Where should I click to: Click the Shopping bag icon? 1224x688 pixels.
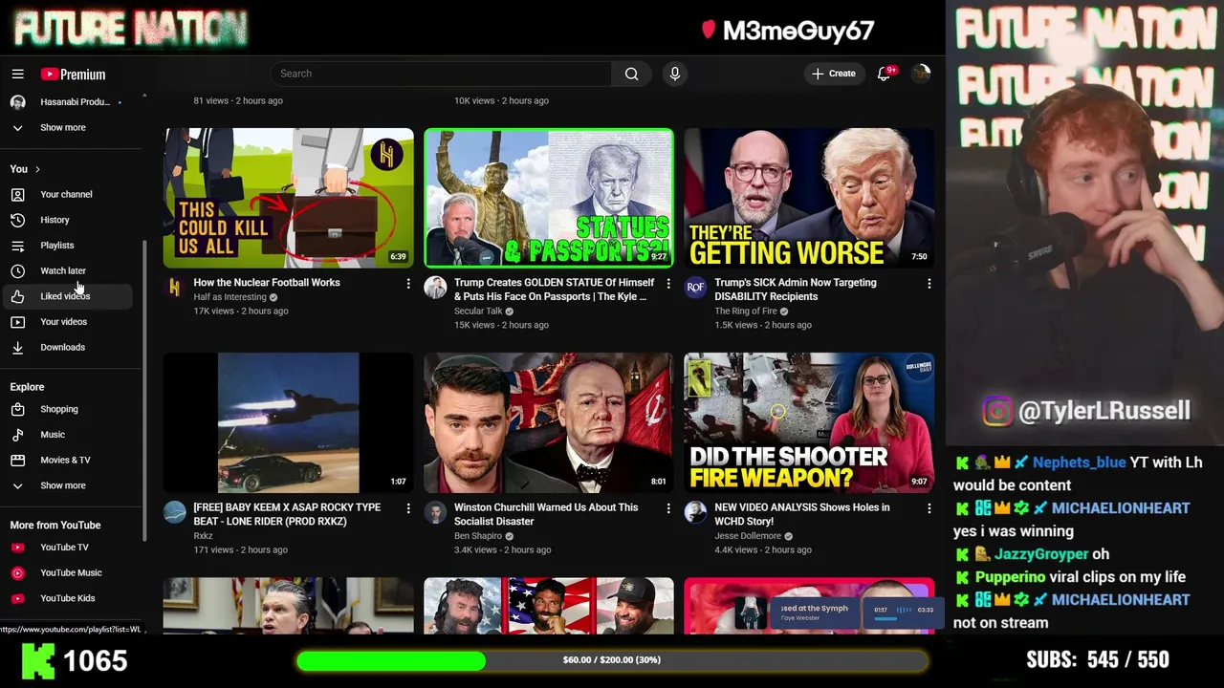click(x=17, y=409)
